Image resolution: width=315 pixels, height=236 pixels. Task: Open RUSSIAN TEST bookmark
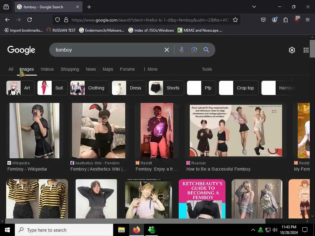coord(61,30)
